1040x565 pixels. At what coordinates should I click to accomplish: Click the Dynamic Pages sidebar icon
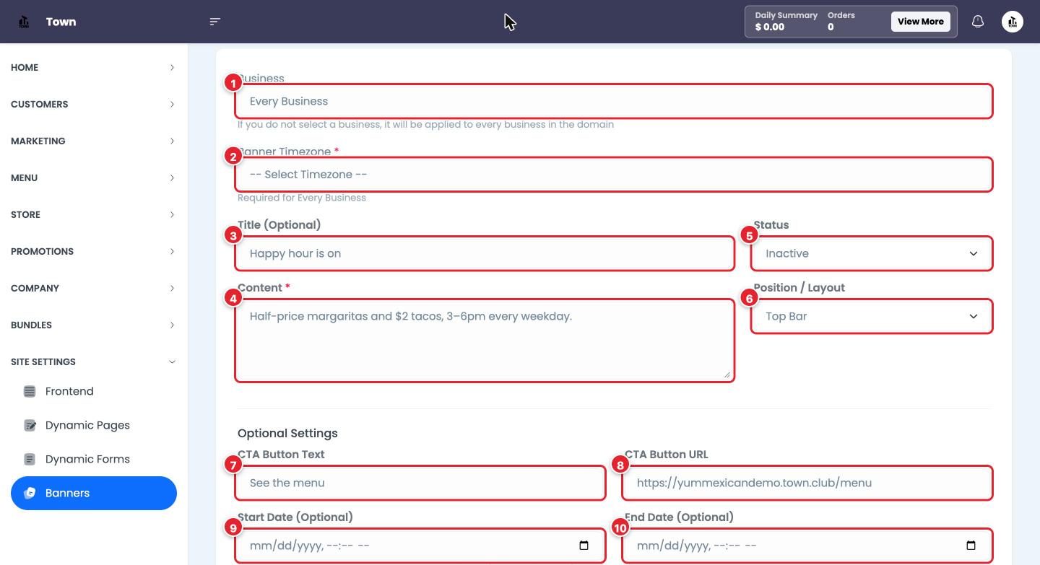click(30, 425)
